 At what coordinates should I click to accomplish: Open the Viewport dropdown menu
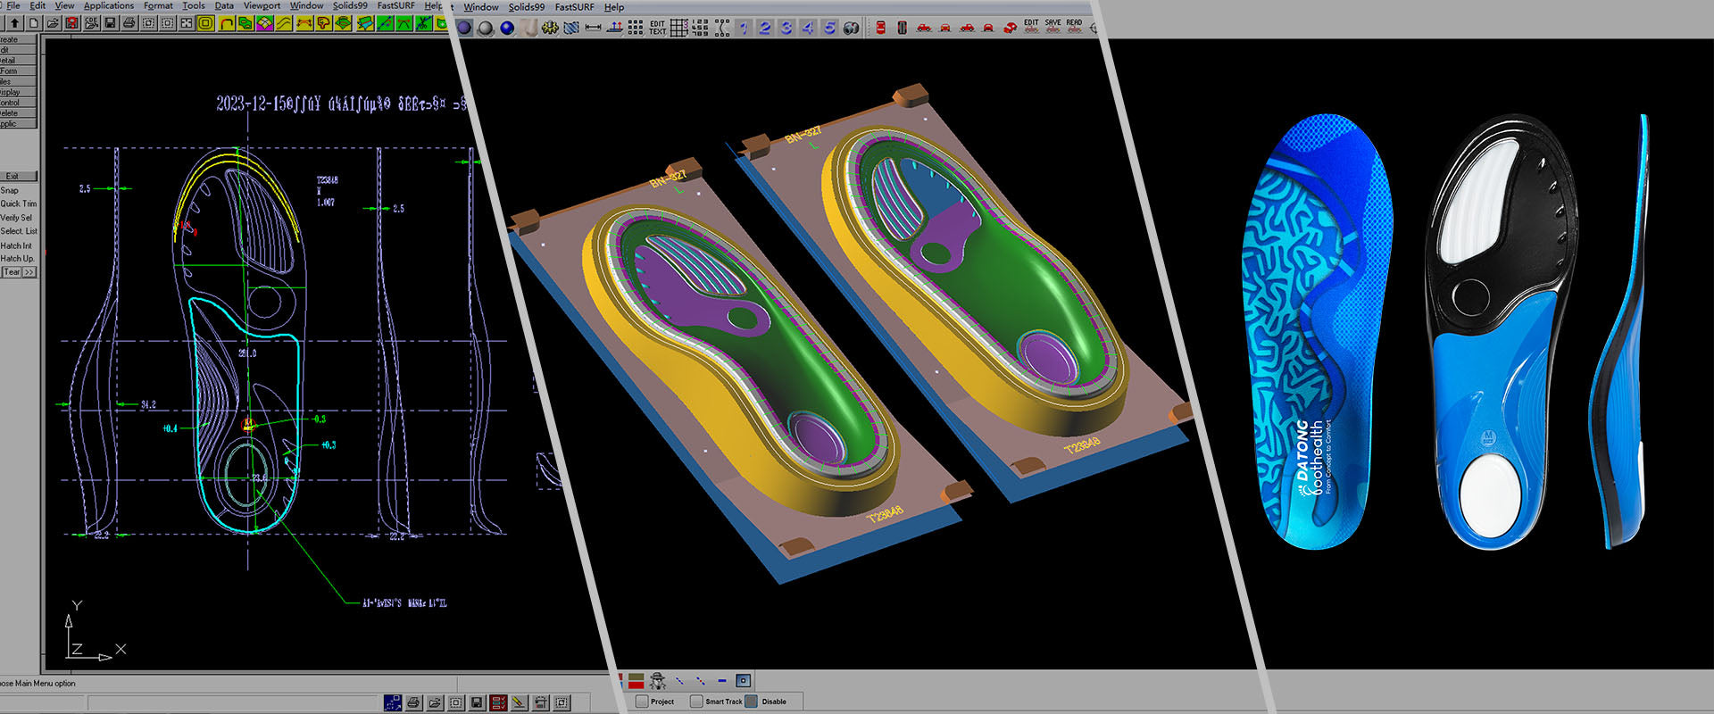[x=262, y=6]
